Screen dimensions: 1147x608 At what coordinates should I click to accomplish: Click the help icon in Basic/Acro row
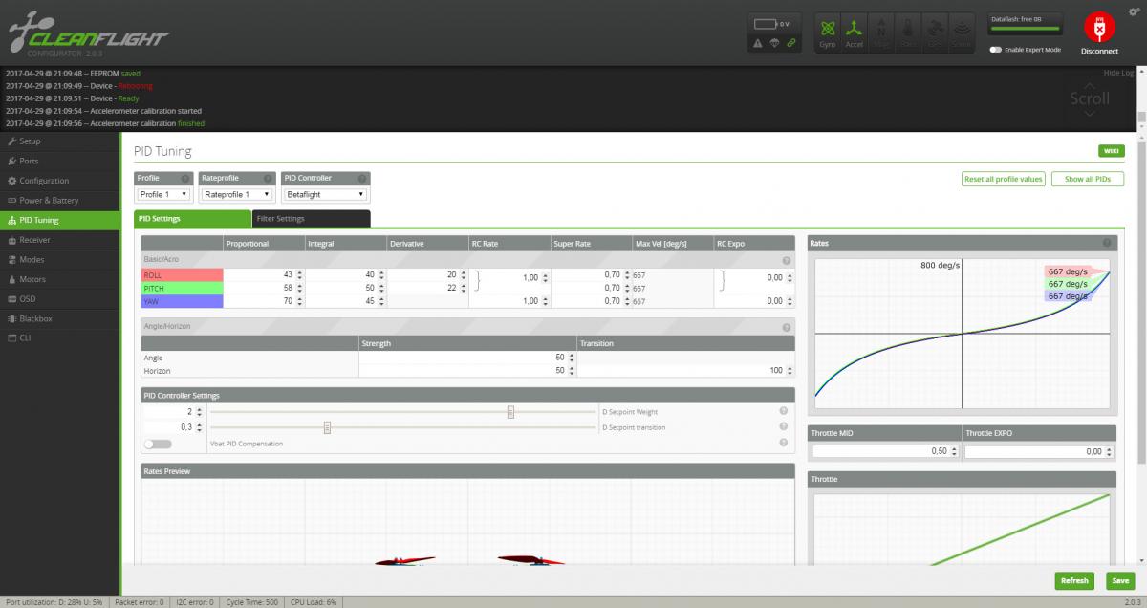tap(786, 260)
